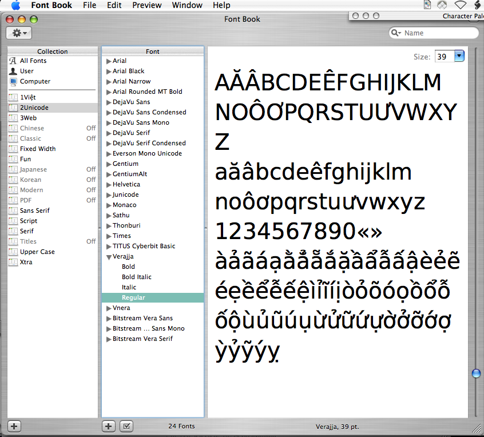
Task: Open the Font Book application menu
Action: point(51,5)
